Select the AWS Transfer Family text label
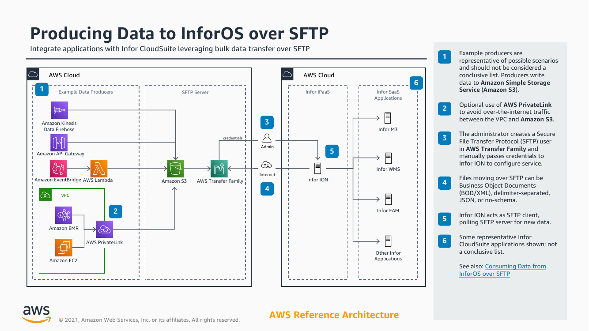Screen dimensions: 589x331 click(220, 181)
